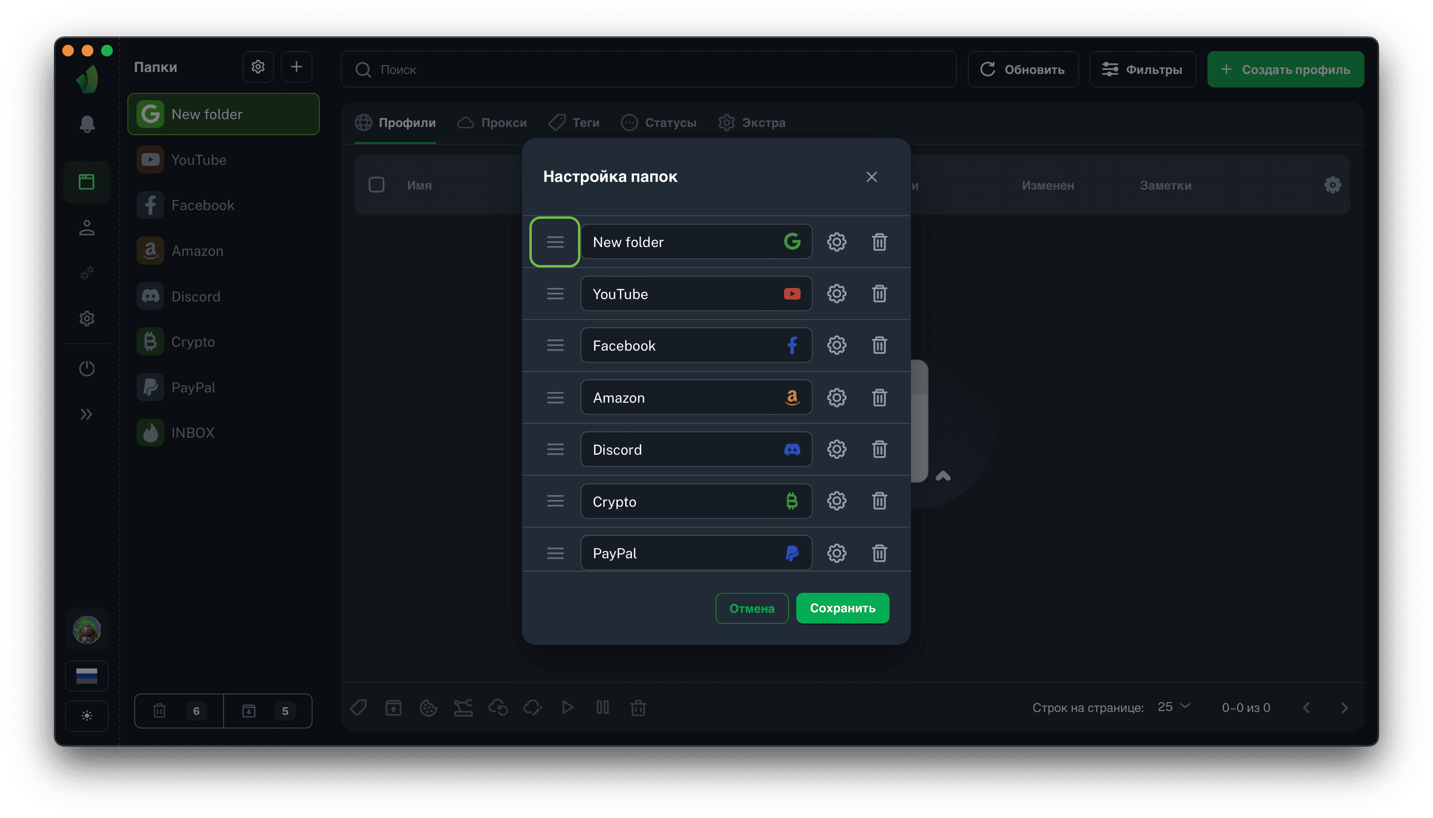Open Crypto folder gear settings

pos(836,501)
